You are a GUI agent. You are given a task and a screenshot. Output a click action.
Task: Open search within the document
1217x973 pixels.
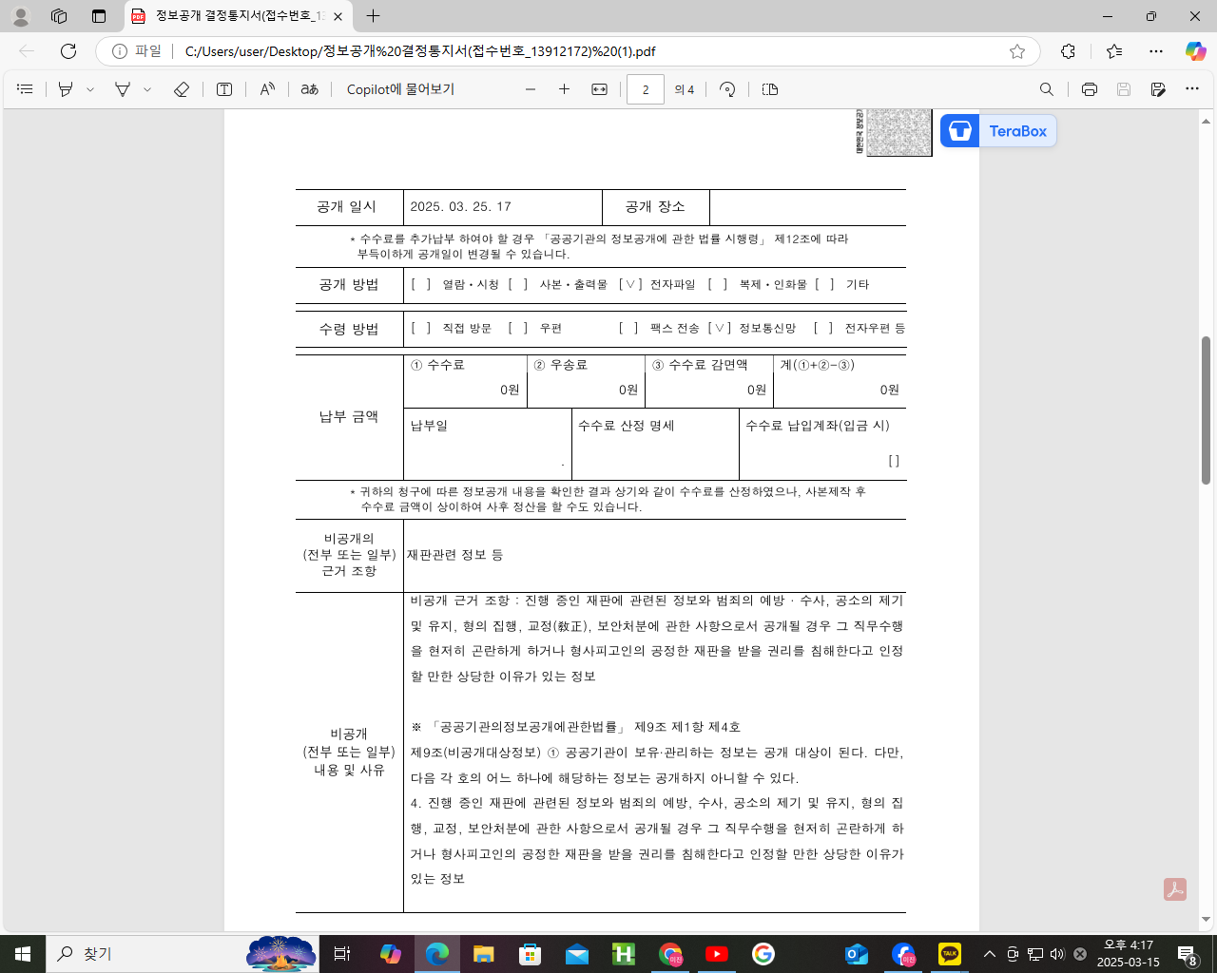click(1046, 88)
